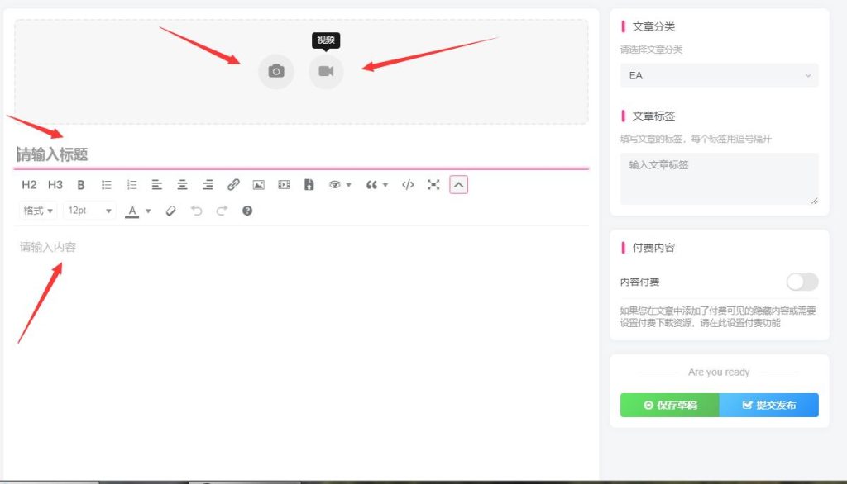
Task: Insert an image using the picture icon
Action: coord(258,185)
